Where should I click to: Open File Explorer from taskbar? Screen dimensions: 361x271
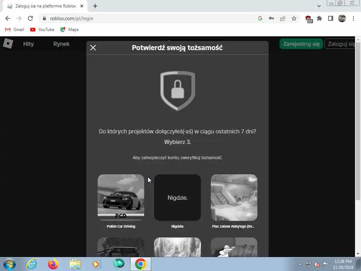(x=75, y=264)
